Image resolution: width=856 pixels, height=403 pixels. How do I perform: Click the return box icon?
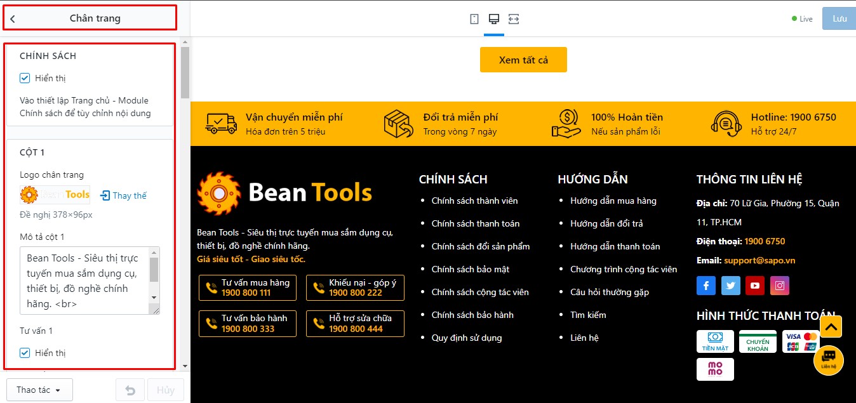398,123
